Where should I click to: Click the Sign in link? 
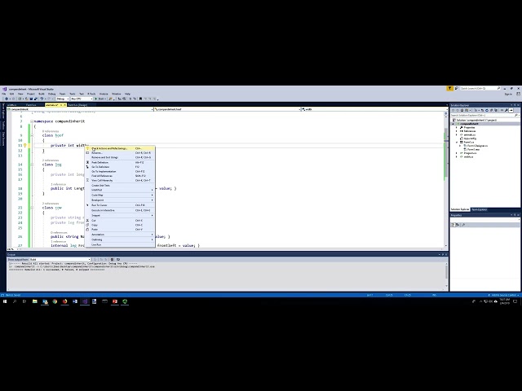[x=508, y=94]
